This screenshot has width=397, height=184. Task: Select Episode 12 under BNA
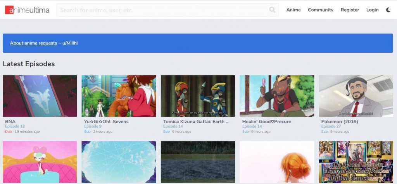pyautogui.click(x=15, y=126)
